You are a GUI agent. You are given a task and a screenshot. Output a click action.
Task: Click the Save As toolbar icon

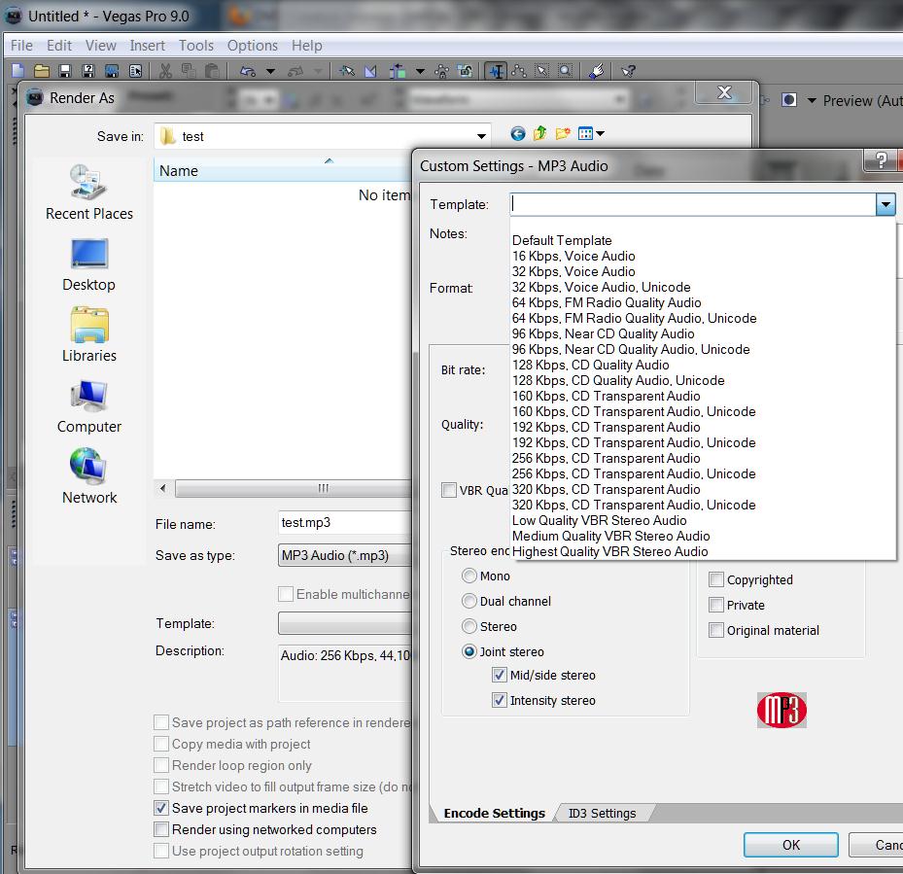tap(88, 71)
